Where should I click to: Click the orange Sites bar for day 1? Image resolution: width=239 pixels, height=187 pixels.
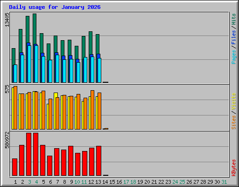pyautogui.click(x=15, y=108)
